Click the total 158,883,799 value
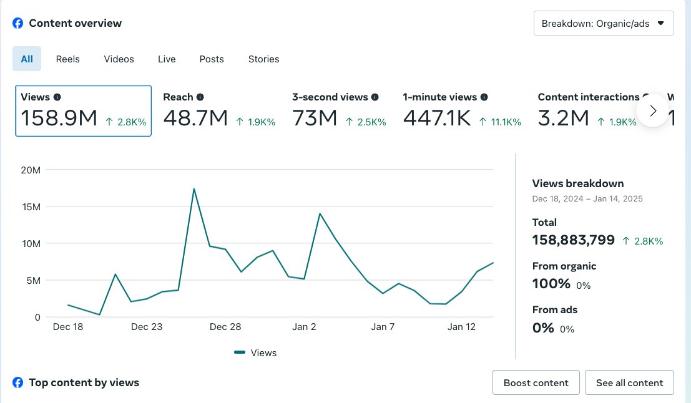This screenshot has width=691, height=403. [573, 240]
